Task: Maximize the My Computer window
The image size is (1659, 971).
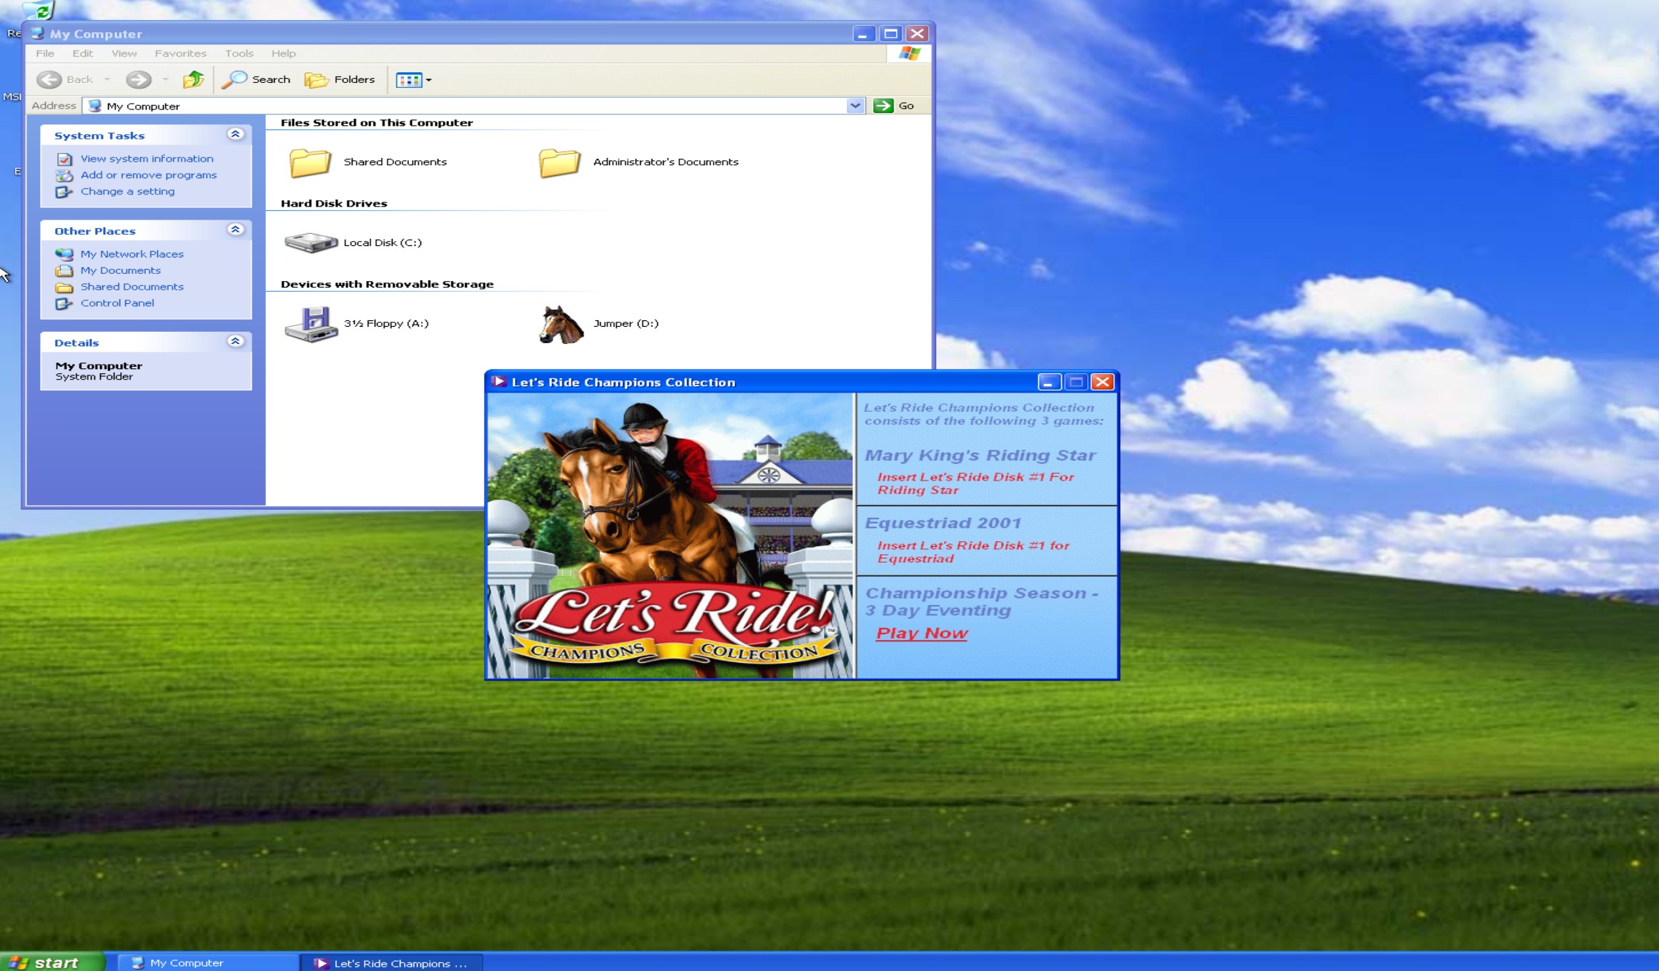Action: [x=890, y=34]
